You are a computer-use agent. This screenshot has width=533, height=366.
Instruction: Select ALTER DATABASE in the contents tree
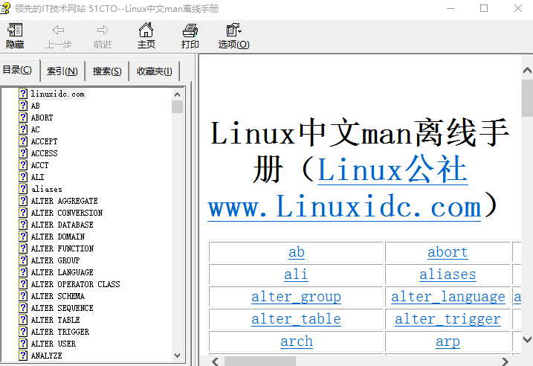pos(62,225)
